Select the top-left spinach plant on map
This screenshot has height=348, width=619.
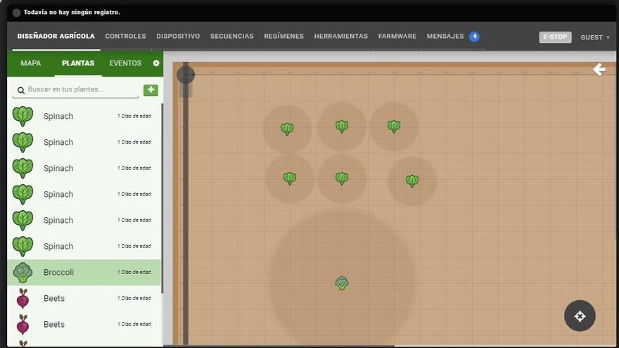pyautogui.click(x=287, y=129)
